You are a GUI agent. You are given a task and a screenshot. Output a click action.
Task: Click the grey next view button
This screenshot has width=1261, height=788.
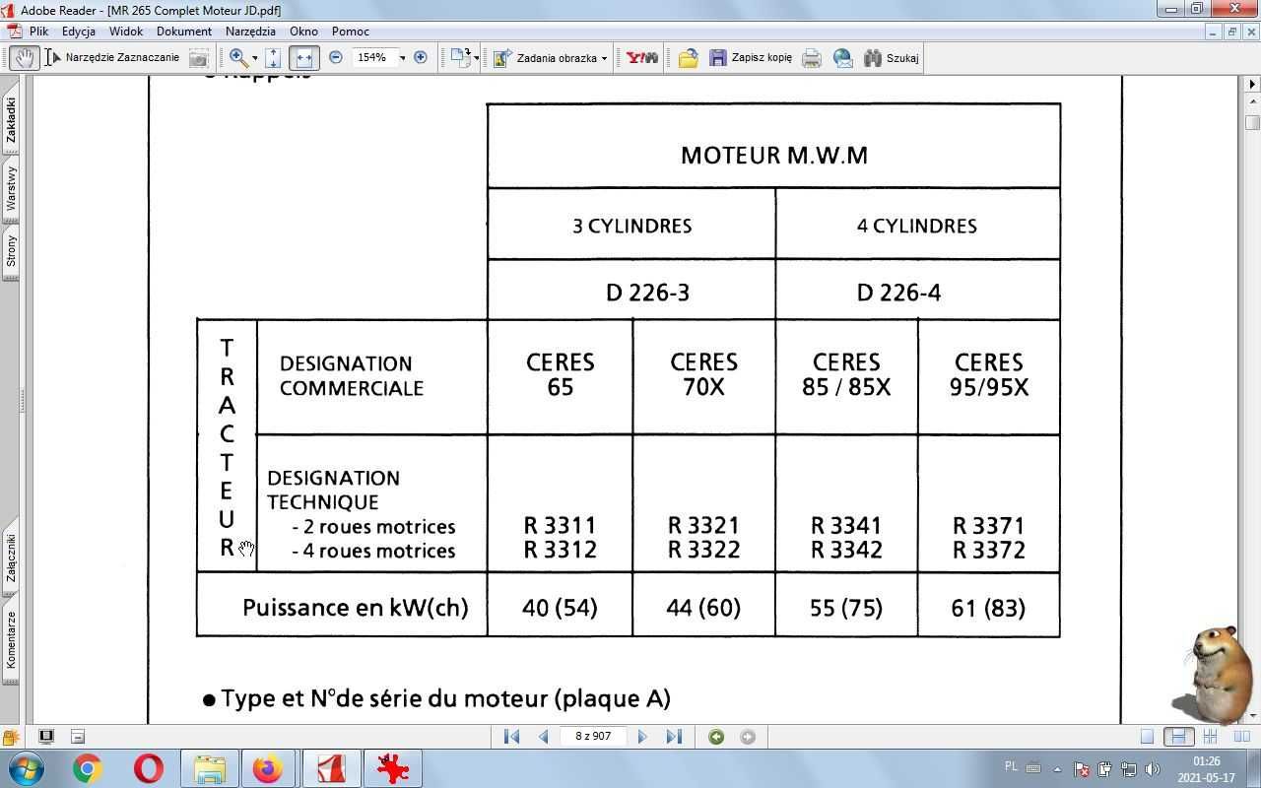pyautogui.click(x=748, y=736)
